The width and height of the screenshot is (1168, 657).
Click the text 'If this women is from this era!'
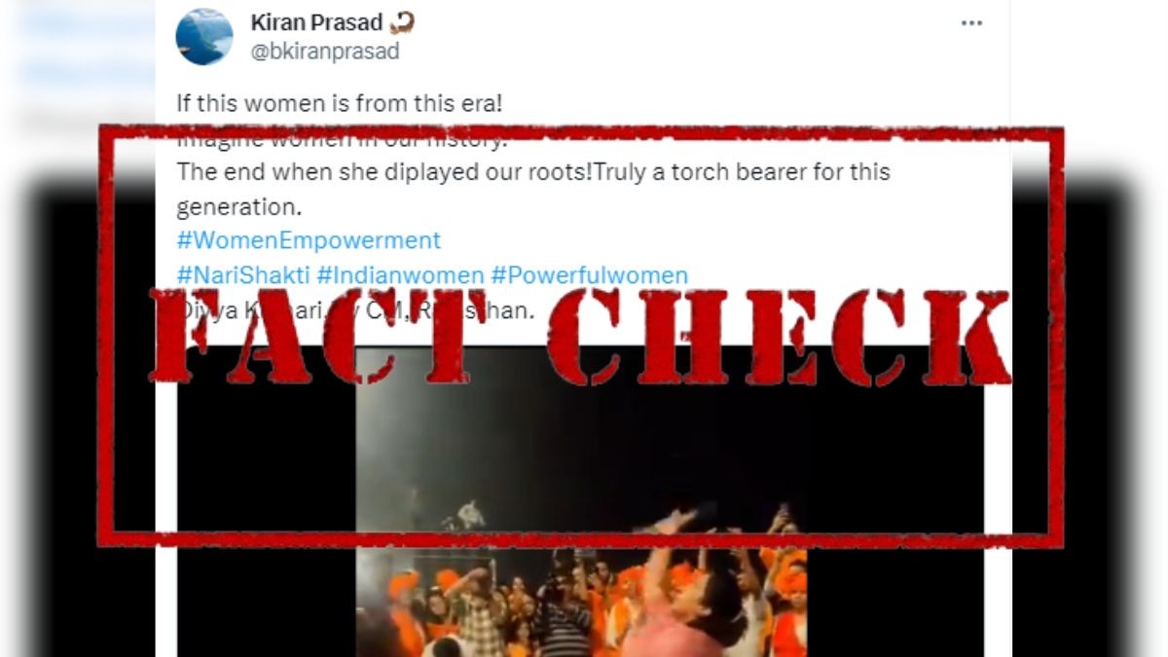[340, 102]
